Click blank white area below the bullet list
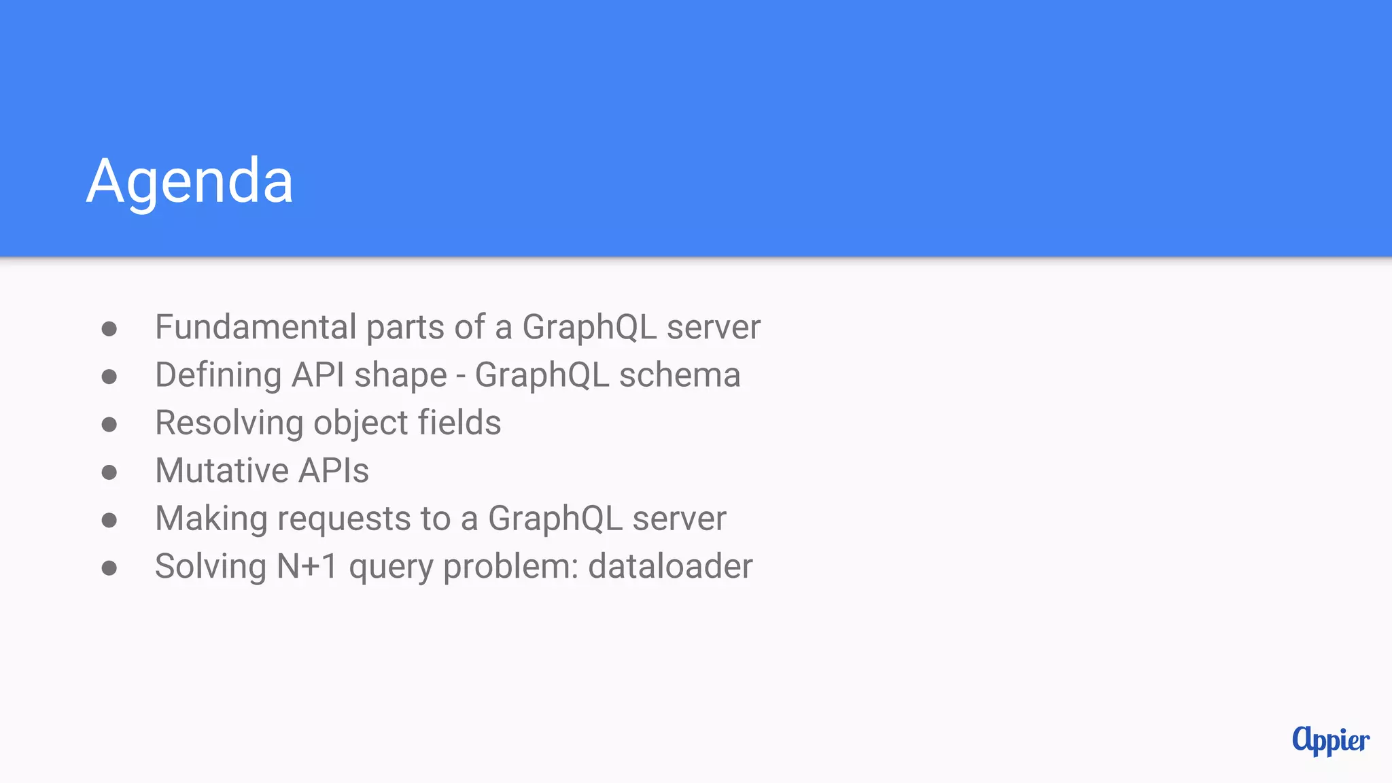The height and width of the screenshot is (783, 1392). coord(680,680)
